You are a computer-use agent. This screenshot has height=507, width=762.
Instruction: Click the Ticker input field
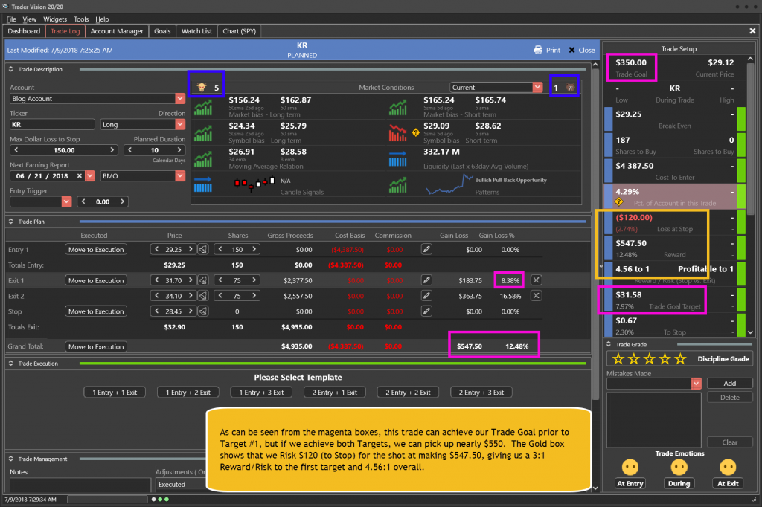pyautogui.click(x=52, y=124)
